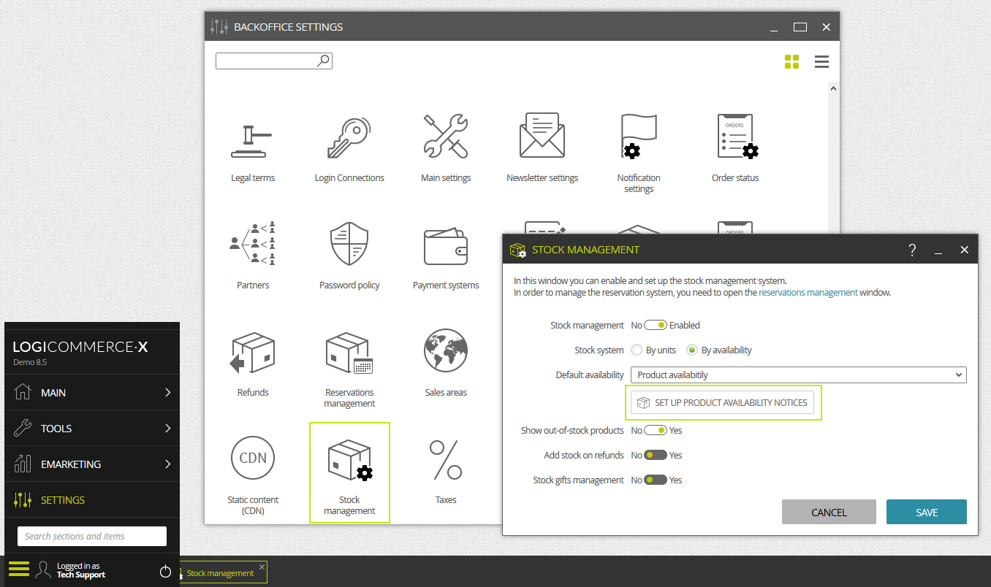Image resolution: width=991 pixels, height=587 pixels.
Task: Click the Search sections and items field
Action: (x=92, y=536)
